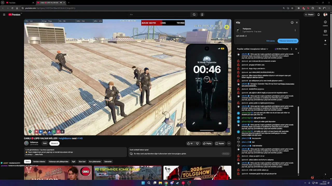Select the İlgili filter chip
Viewport: 332px width, 186px height.
(74, 161)
